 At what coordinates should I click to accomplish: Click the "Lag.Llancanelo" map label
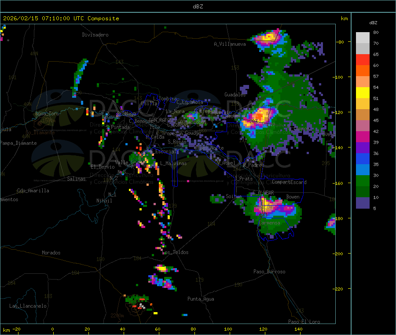[28, 306]
